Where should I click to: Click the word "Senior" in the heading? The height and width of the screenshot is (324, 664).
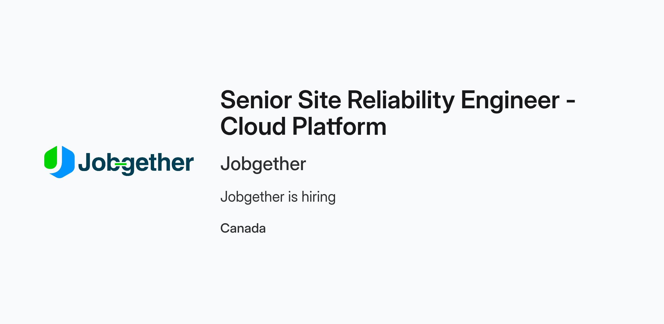click(256, 100)
